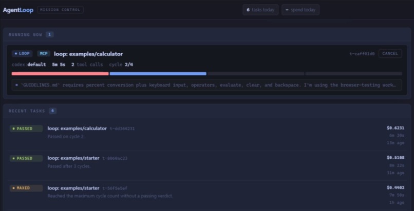Screen dimensions: 414x211
Task: Click PASSED badge for examples/calculator task
Action: 26,129
